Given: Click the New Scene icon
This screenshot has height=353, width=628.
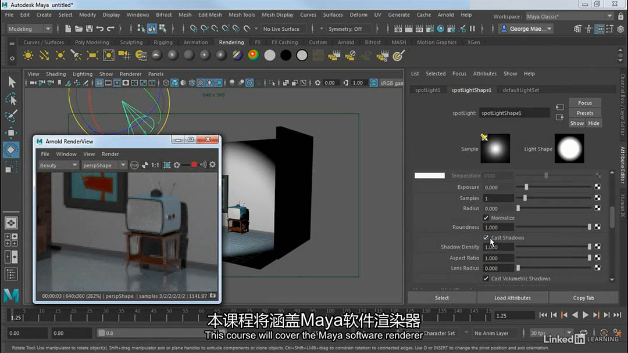Looking at the screenshot, I should coord(68,29).
